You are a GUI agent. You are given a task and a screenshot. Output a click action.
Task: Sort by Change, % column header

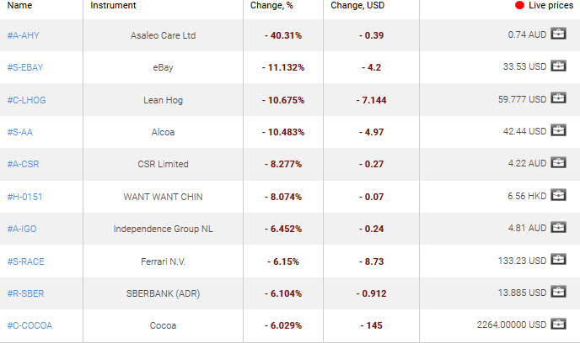point(271,6)
